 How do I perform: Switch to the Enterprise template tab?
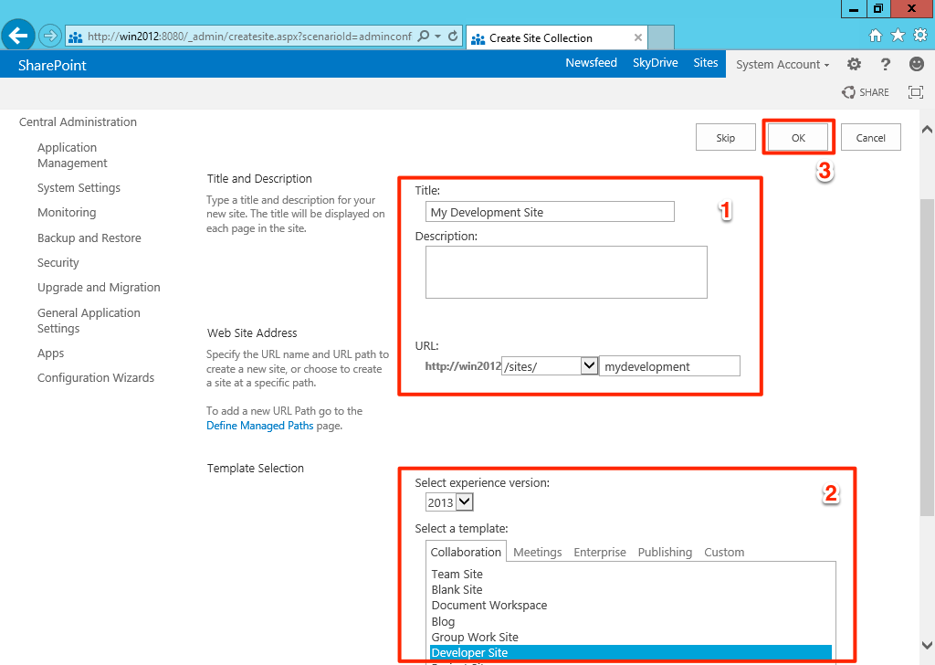[x=600, y=552]
